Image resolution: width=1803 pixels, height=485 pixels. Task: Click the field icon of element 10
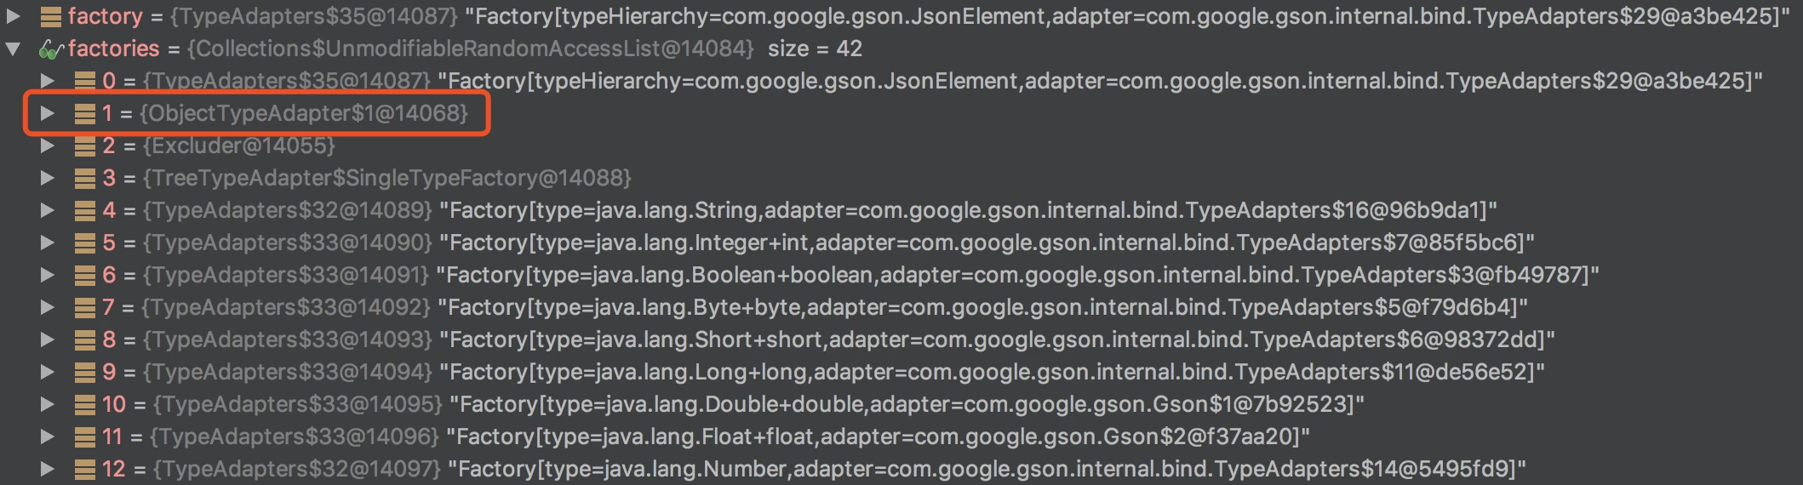pos(84,404)
